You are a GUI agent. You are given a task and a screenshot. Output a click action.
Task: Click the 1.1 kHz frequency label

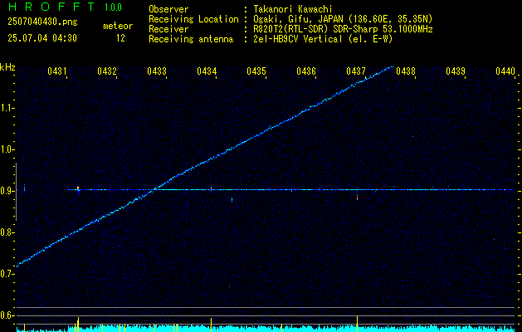tap(6, 108)
